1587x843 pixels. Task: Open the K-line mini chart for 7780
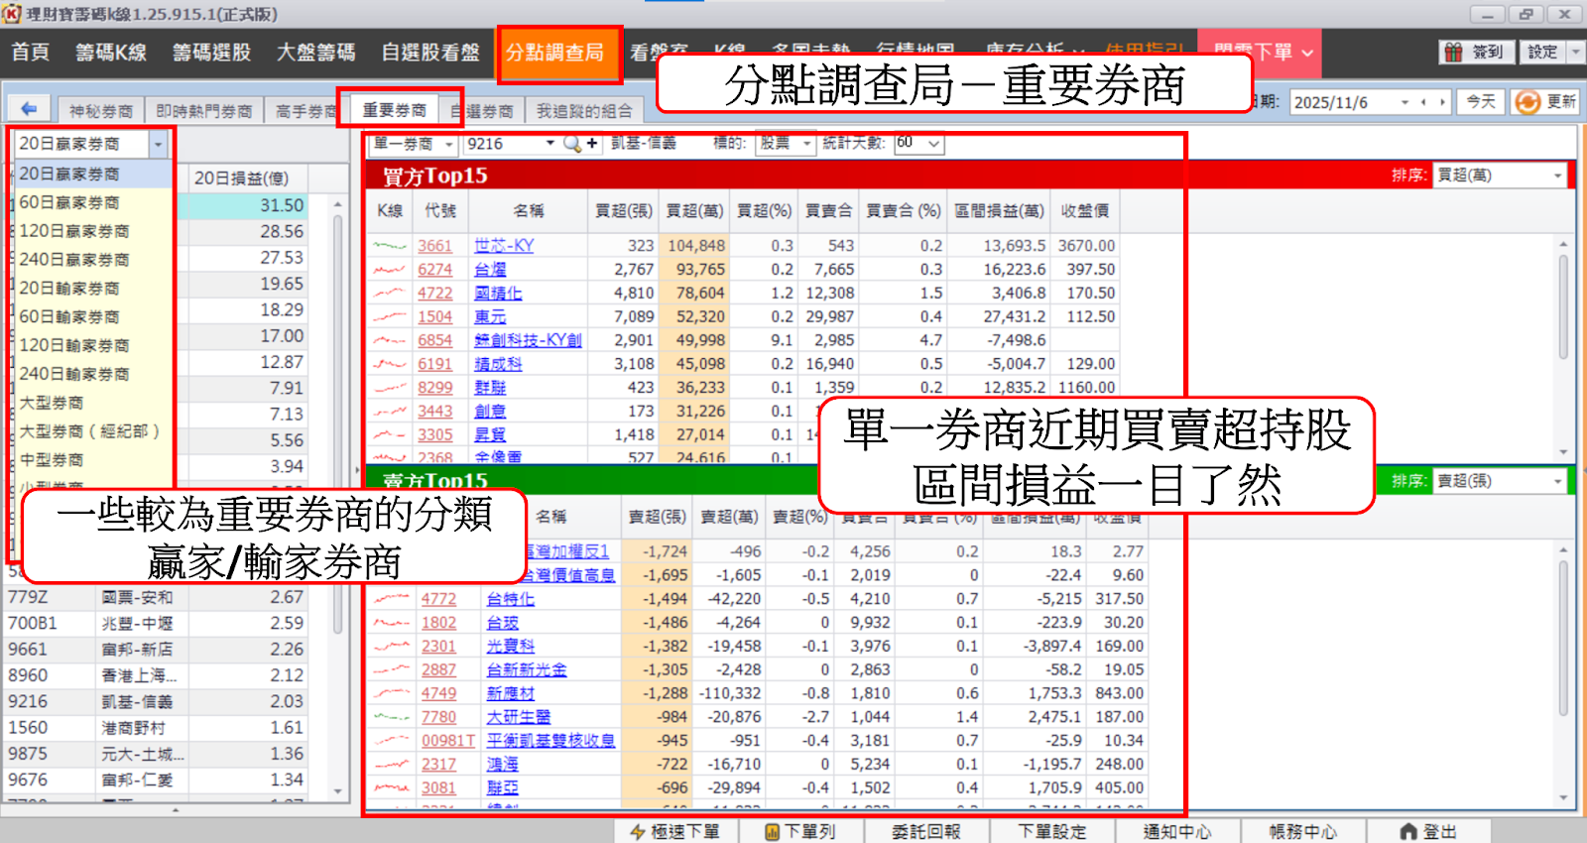click(393, 717)
